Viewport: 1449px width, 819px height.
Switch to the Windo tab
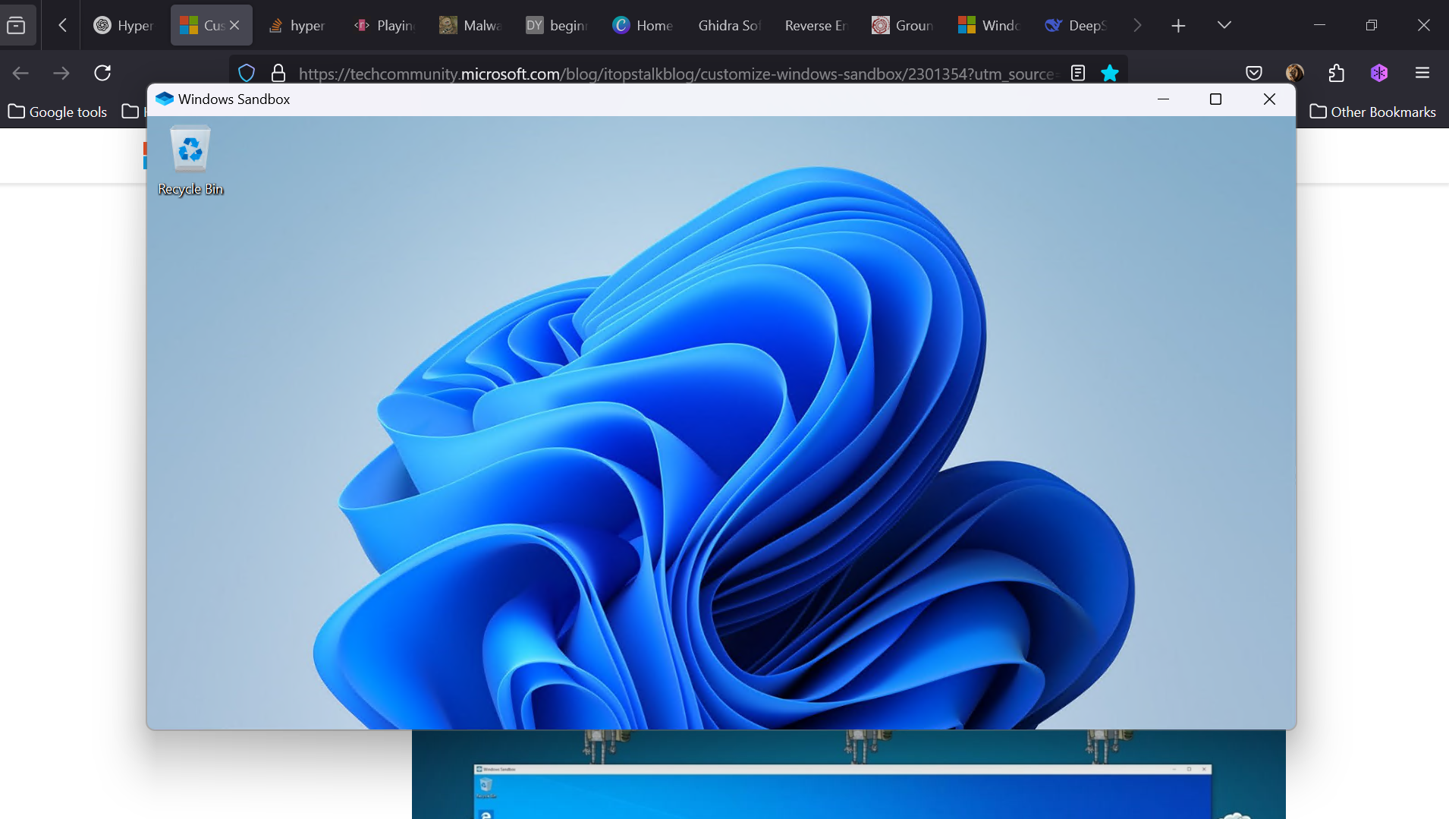[989, 25]
